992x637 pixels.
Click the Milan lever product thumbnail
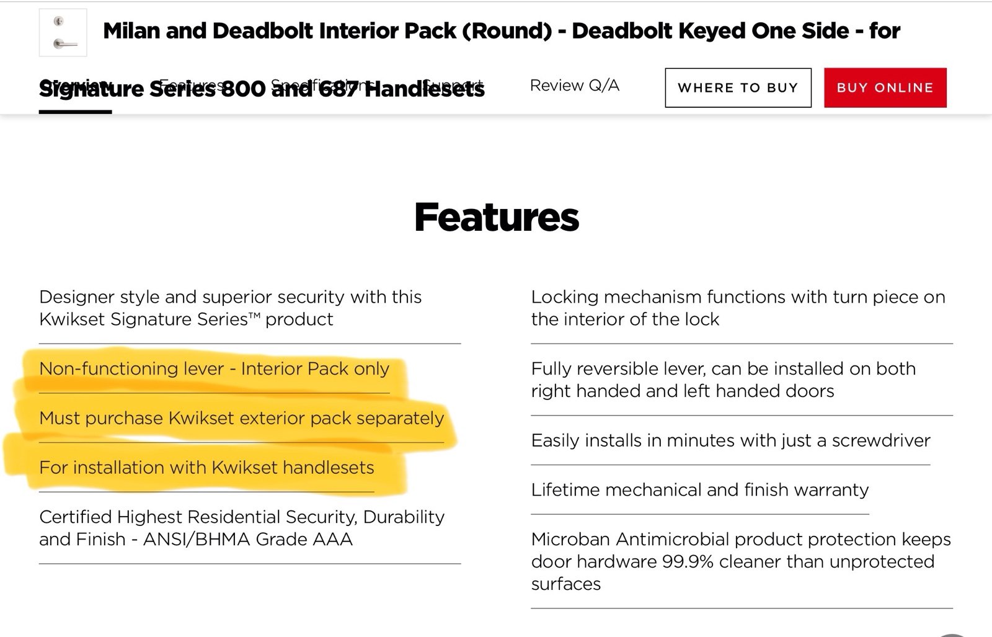(63, 33)
